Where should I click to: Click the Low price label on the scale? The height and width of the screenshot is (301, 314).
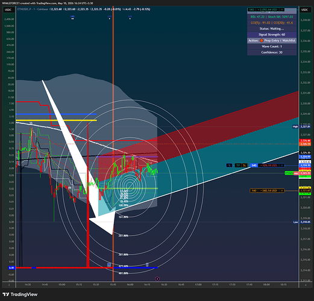(295, 222)
